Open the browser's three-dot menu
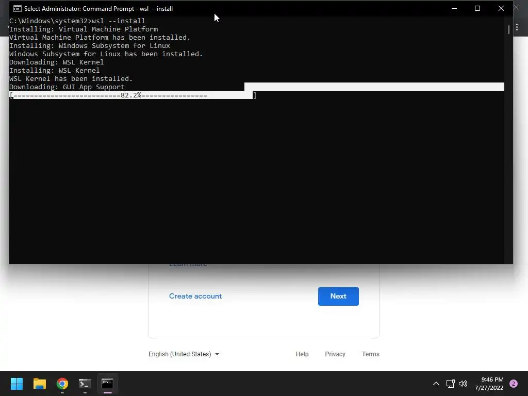Image resolution: width=528 pixels, height=396 pixels. (x=517, y=27)
